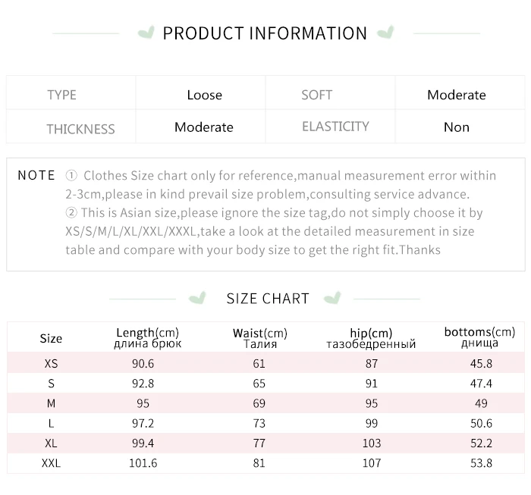
Task: Click the XL hip value 103
Action: point(372,443)
